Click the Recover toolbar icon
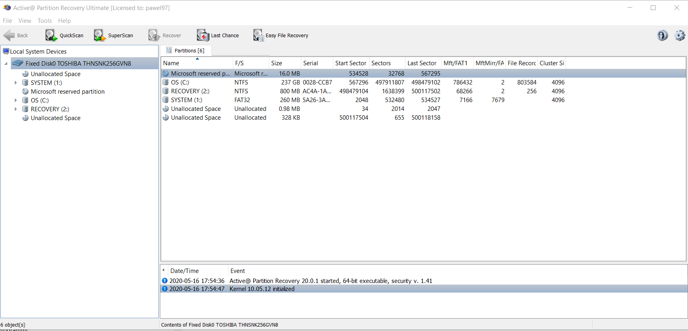 [x=154, y=36]
